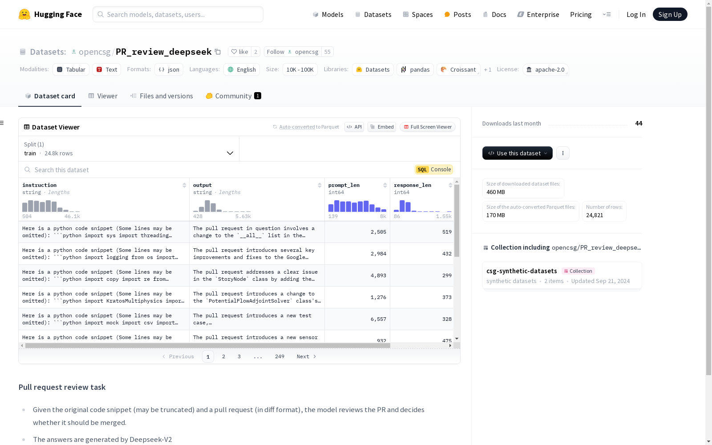Image resolution: width=712 pixels, height=445 pixels.
Task: Open the more navigation menu icon
Action: click(607, 14)
